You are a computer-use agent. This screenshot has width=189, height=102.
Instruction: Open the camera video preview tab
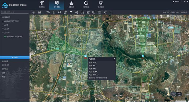click(x=42, y=4)
